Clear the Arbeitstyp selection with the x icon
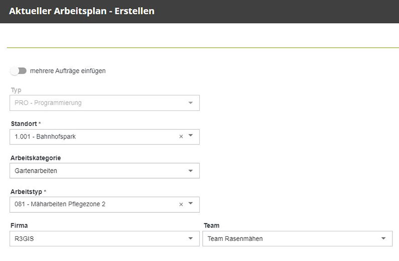Viewport: 399px width, 261px height. tap(181, 204)
